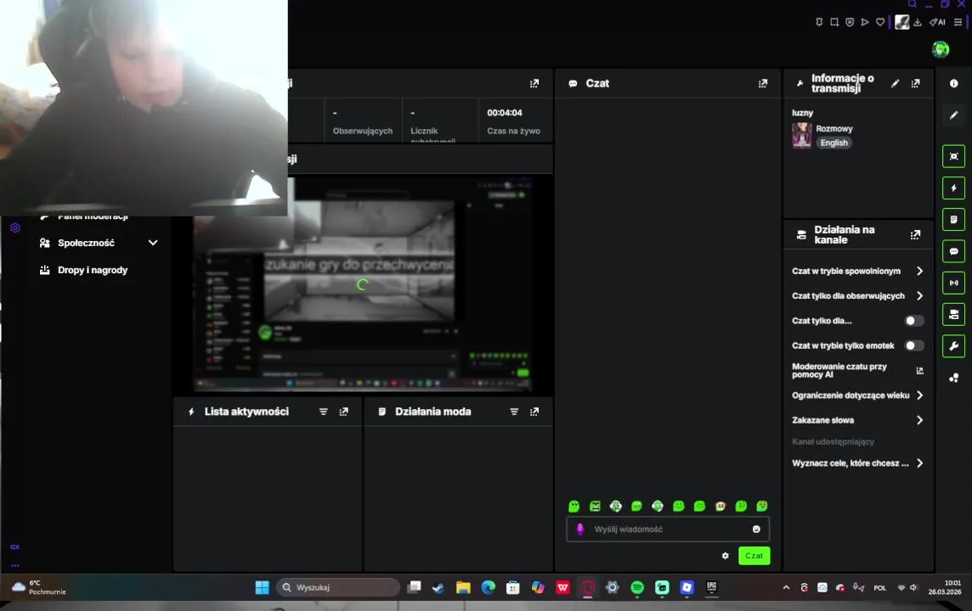The image size is (972, 611).
Task: Click the Wyszukaj taskbar search box
Action: click(337, 587)
